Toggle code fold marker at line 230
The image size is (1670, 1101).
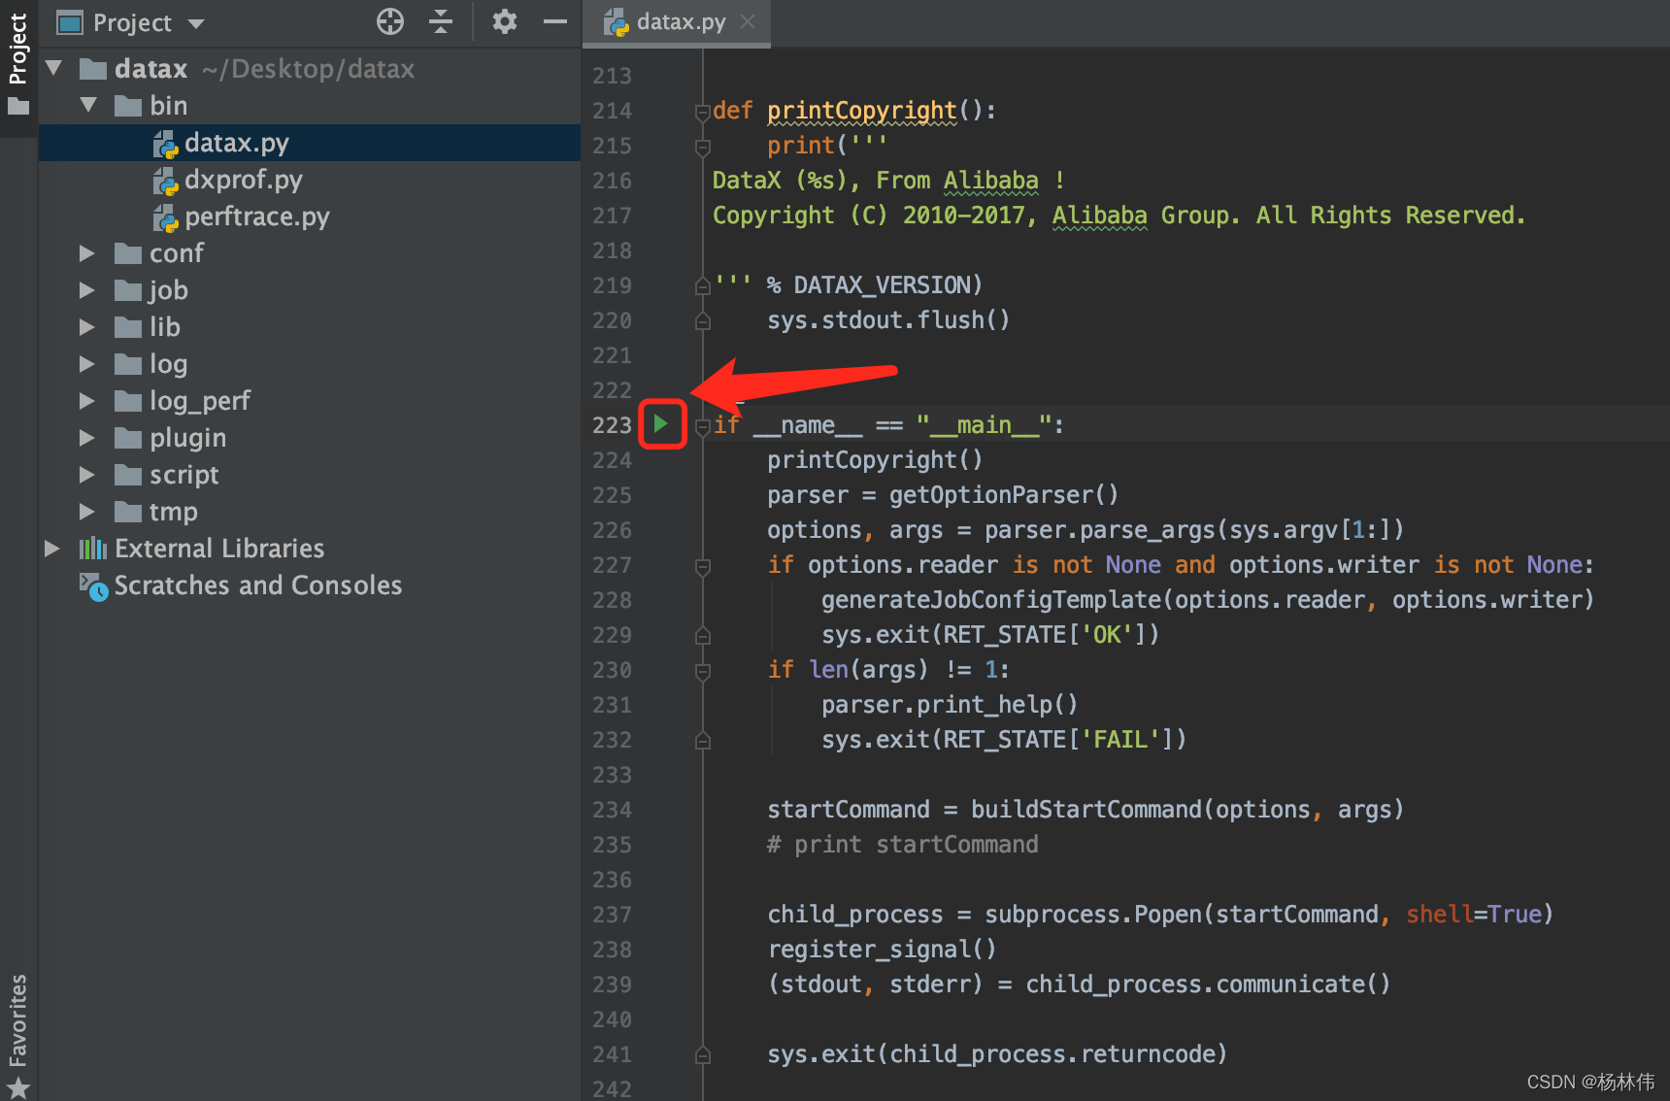[703, 671]
